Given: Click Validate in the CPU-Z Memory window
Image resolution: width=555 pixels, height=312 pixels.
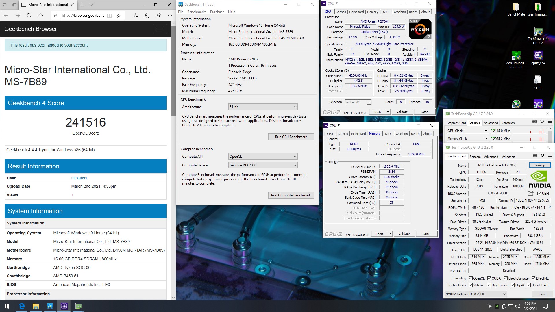Looking at the screenshot, I should (404, 234).
